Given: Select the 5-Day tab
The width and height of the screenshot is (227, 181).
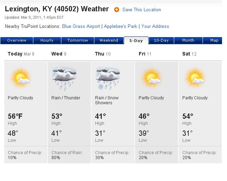Looking at the screenshot, I should tap(136, 41).
